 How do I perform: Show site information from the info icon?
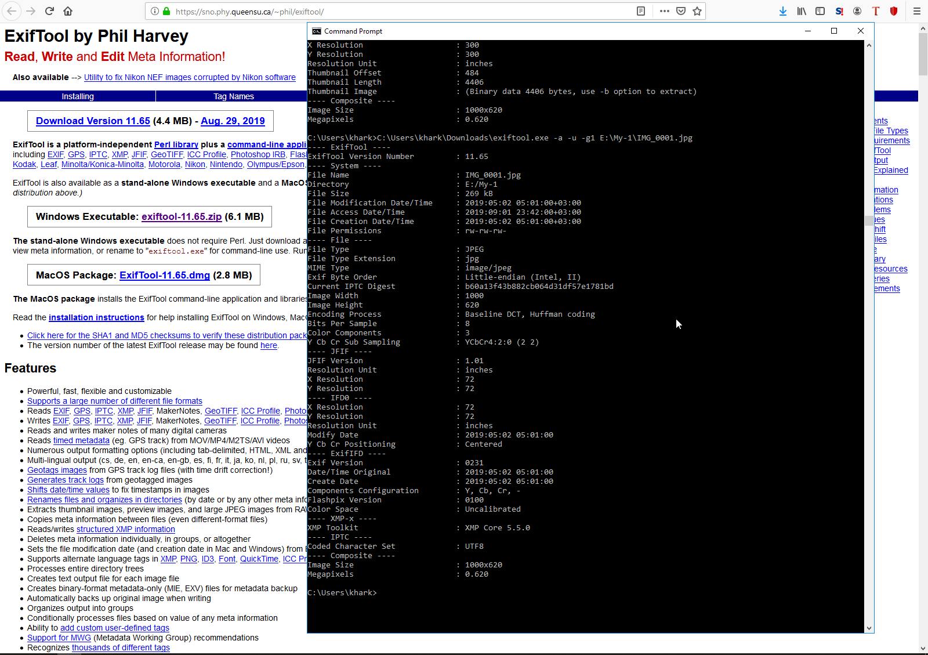pyautogui.click(x=155, y=11)
